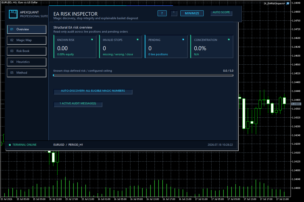This screenshot has width=304, height=202.
Task: Click the AQ ApexQuant logo icon
Action: tap(13, 14)
